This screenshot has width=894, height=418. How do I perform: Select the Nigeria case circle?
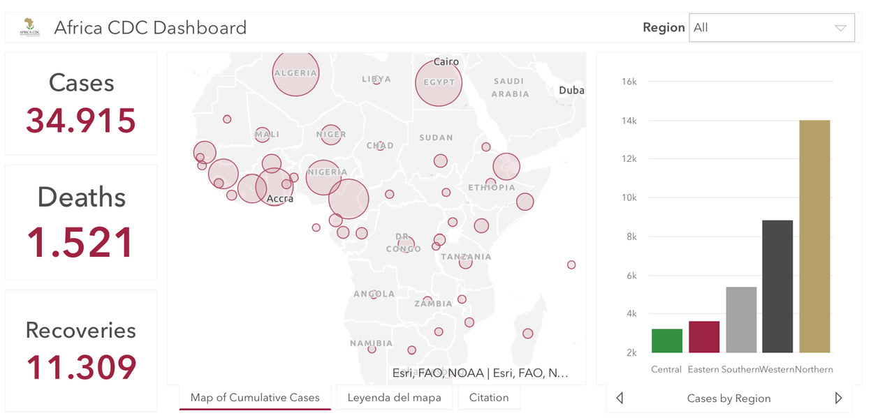tap(323, 177)
